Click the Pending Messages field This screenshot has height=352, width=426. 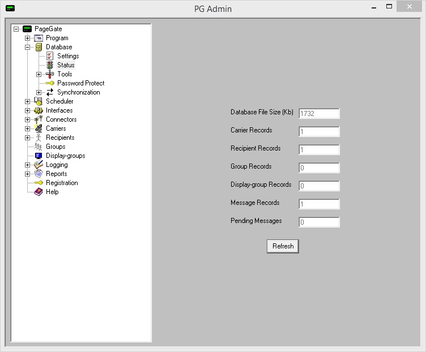319,222
